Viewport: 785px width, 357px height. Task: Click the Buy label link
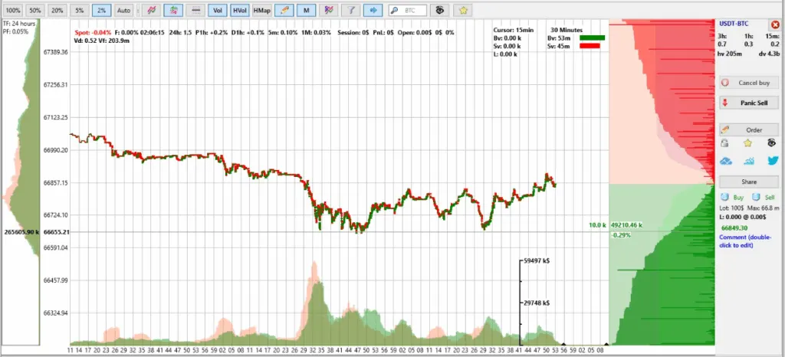[x=738, y=198]
